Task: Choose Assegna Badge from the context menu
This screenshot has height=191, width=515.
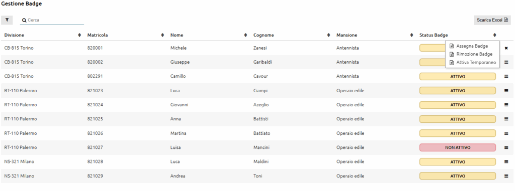Action: 472,46
